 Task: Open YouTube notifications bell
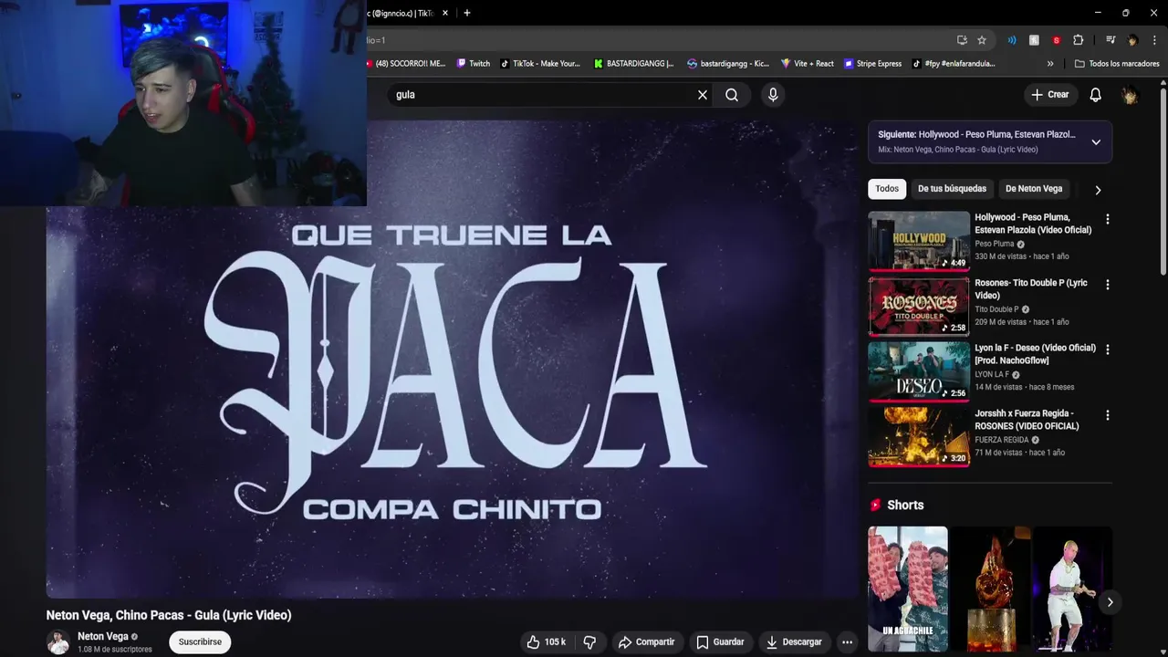[1096, 95]
